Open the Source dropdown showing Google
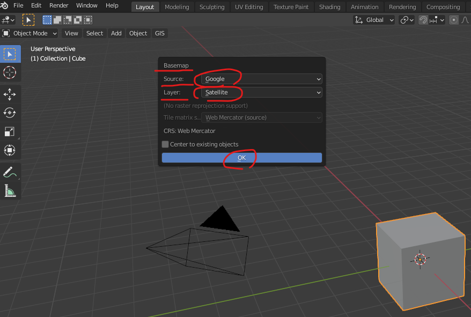 click(262, 79)
